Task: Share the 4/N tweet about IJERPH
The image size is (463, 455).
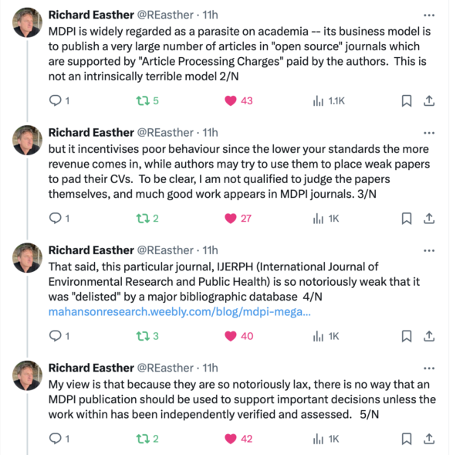Action: [429, 336]
